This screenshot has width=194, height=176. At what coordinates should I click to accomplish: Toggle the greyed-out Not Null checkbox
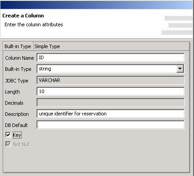point(8,144)
